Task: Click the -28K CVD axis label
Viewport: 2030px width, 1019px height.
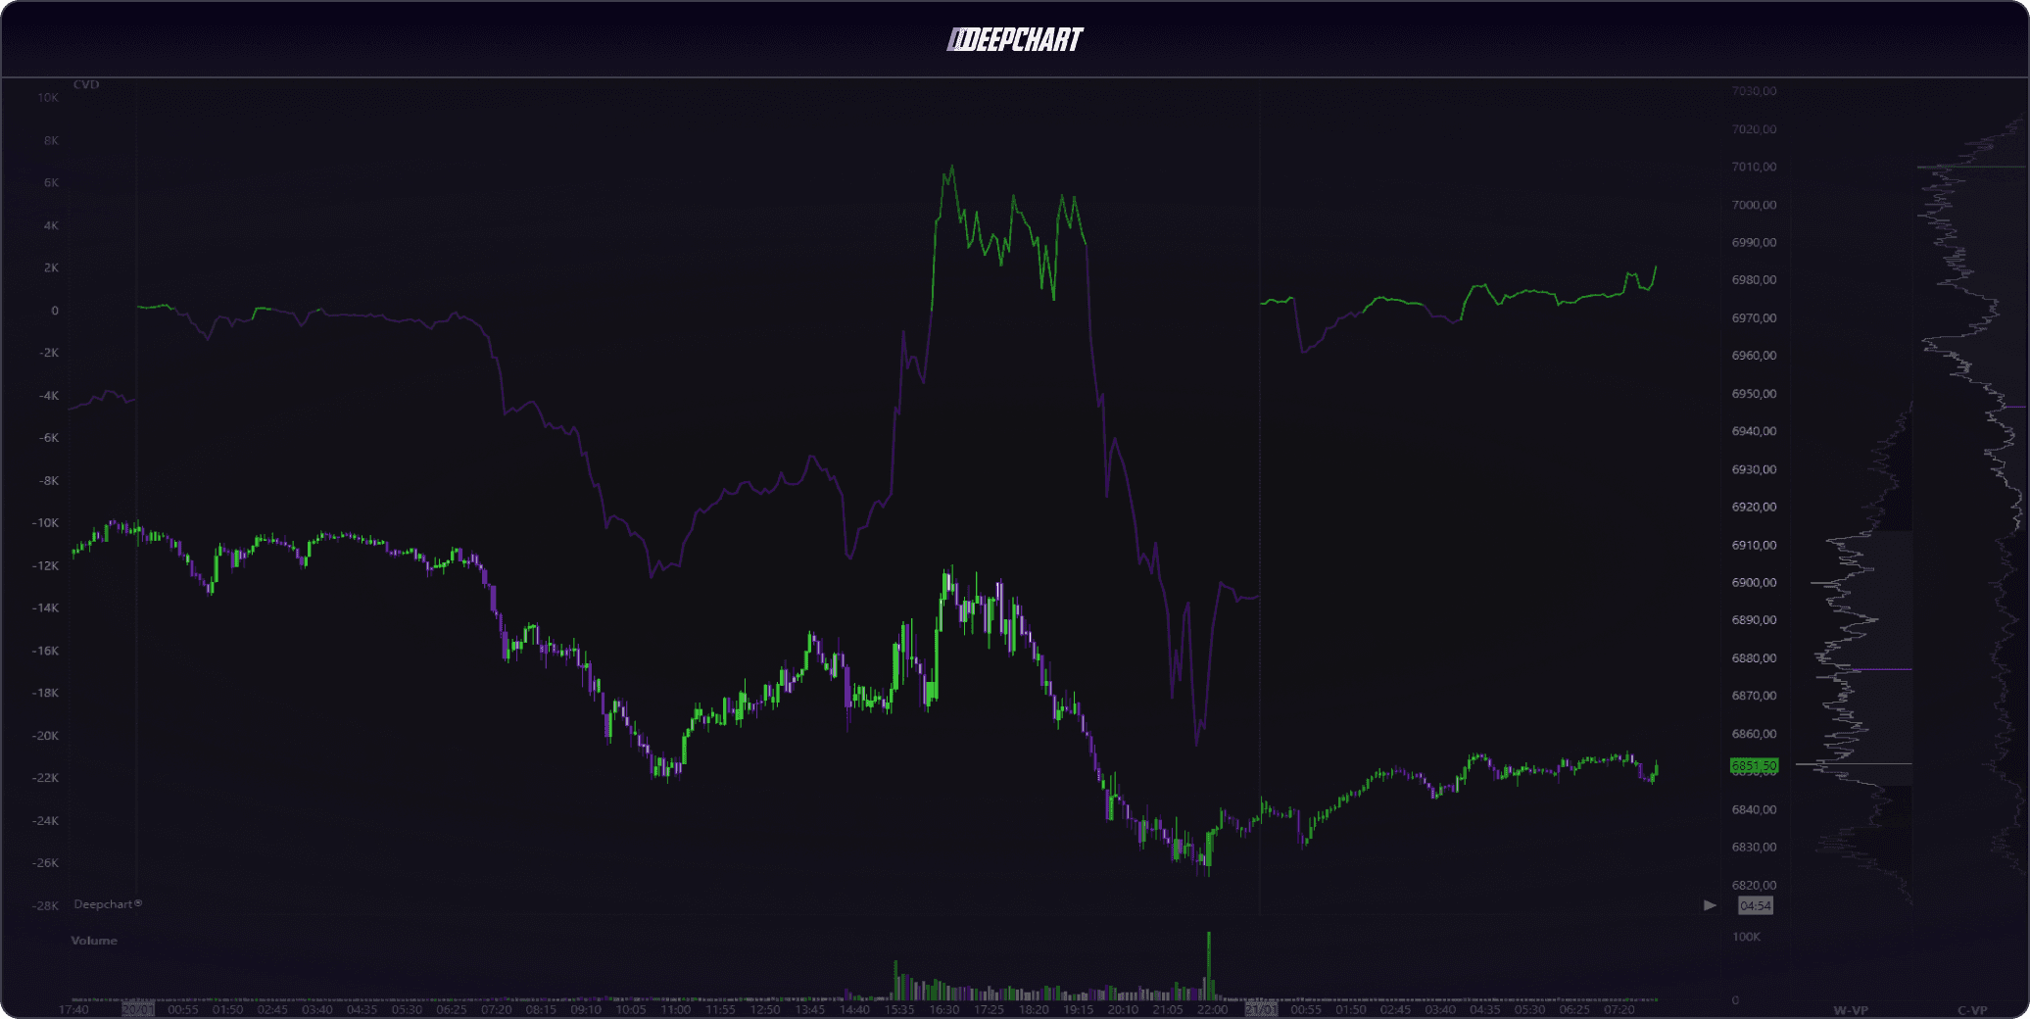Action: (x=45, y=905)
